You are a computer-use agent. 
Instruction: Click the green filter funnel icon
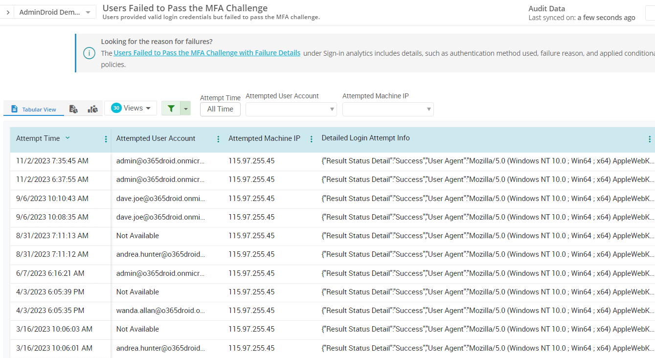click(x=171, y=108)
